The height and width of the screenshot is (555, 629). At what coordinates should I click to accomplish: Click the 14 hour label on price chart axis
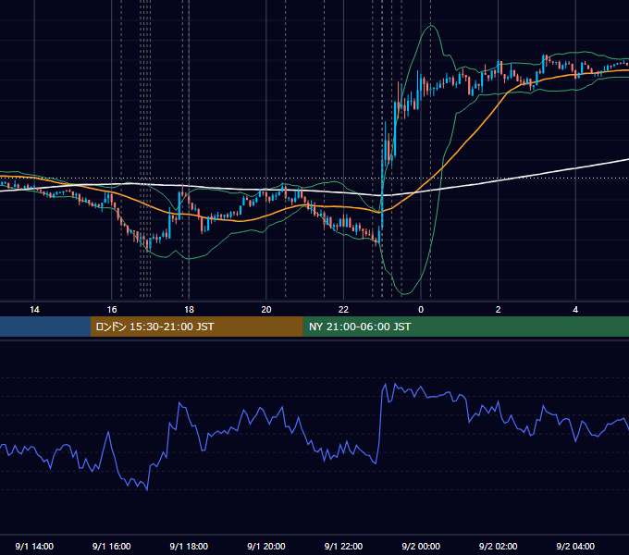(x=34, y=310)
